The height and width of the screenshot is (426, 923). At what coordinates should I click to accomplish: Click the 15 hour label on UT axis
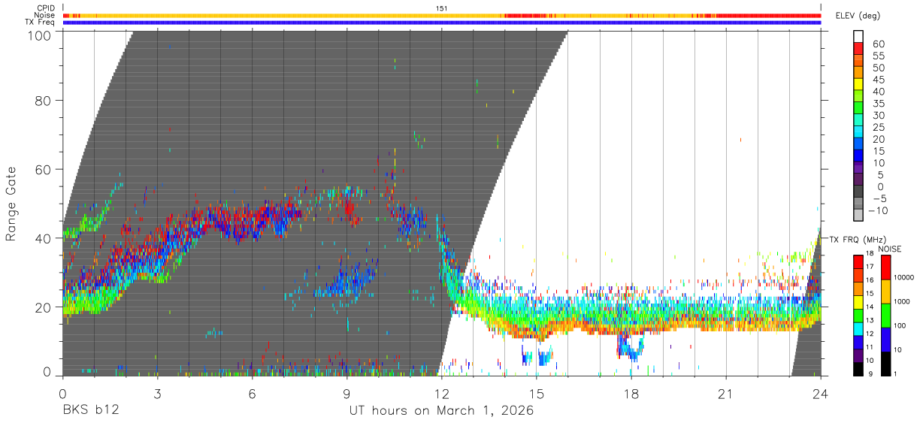pyautogui.click(x=537, y=394)
